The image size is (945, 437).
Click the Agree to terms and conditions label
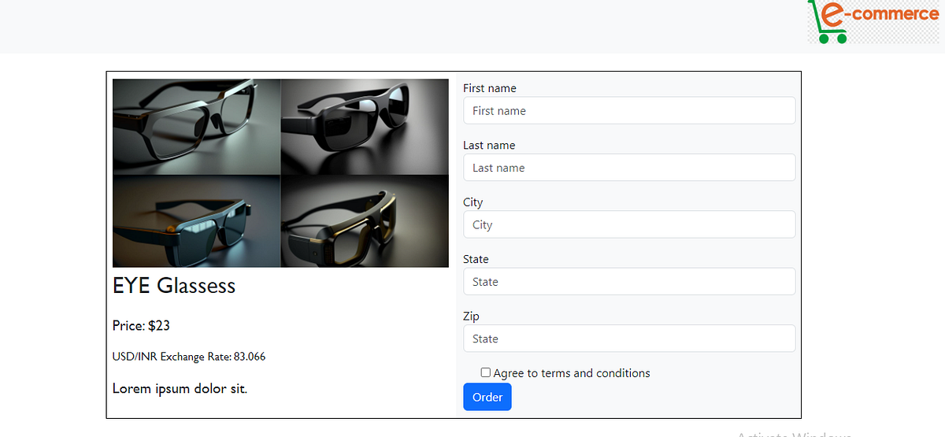pos(572,373)
